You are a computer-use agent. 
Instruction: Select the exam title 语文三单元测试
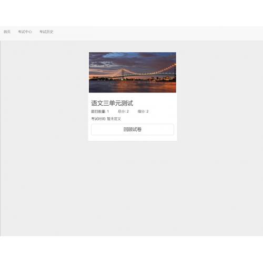[112, 103]
